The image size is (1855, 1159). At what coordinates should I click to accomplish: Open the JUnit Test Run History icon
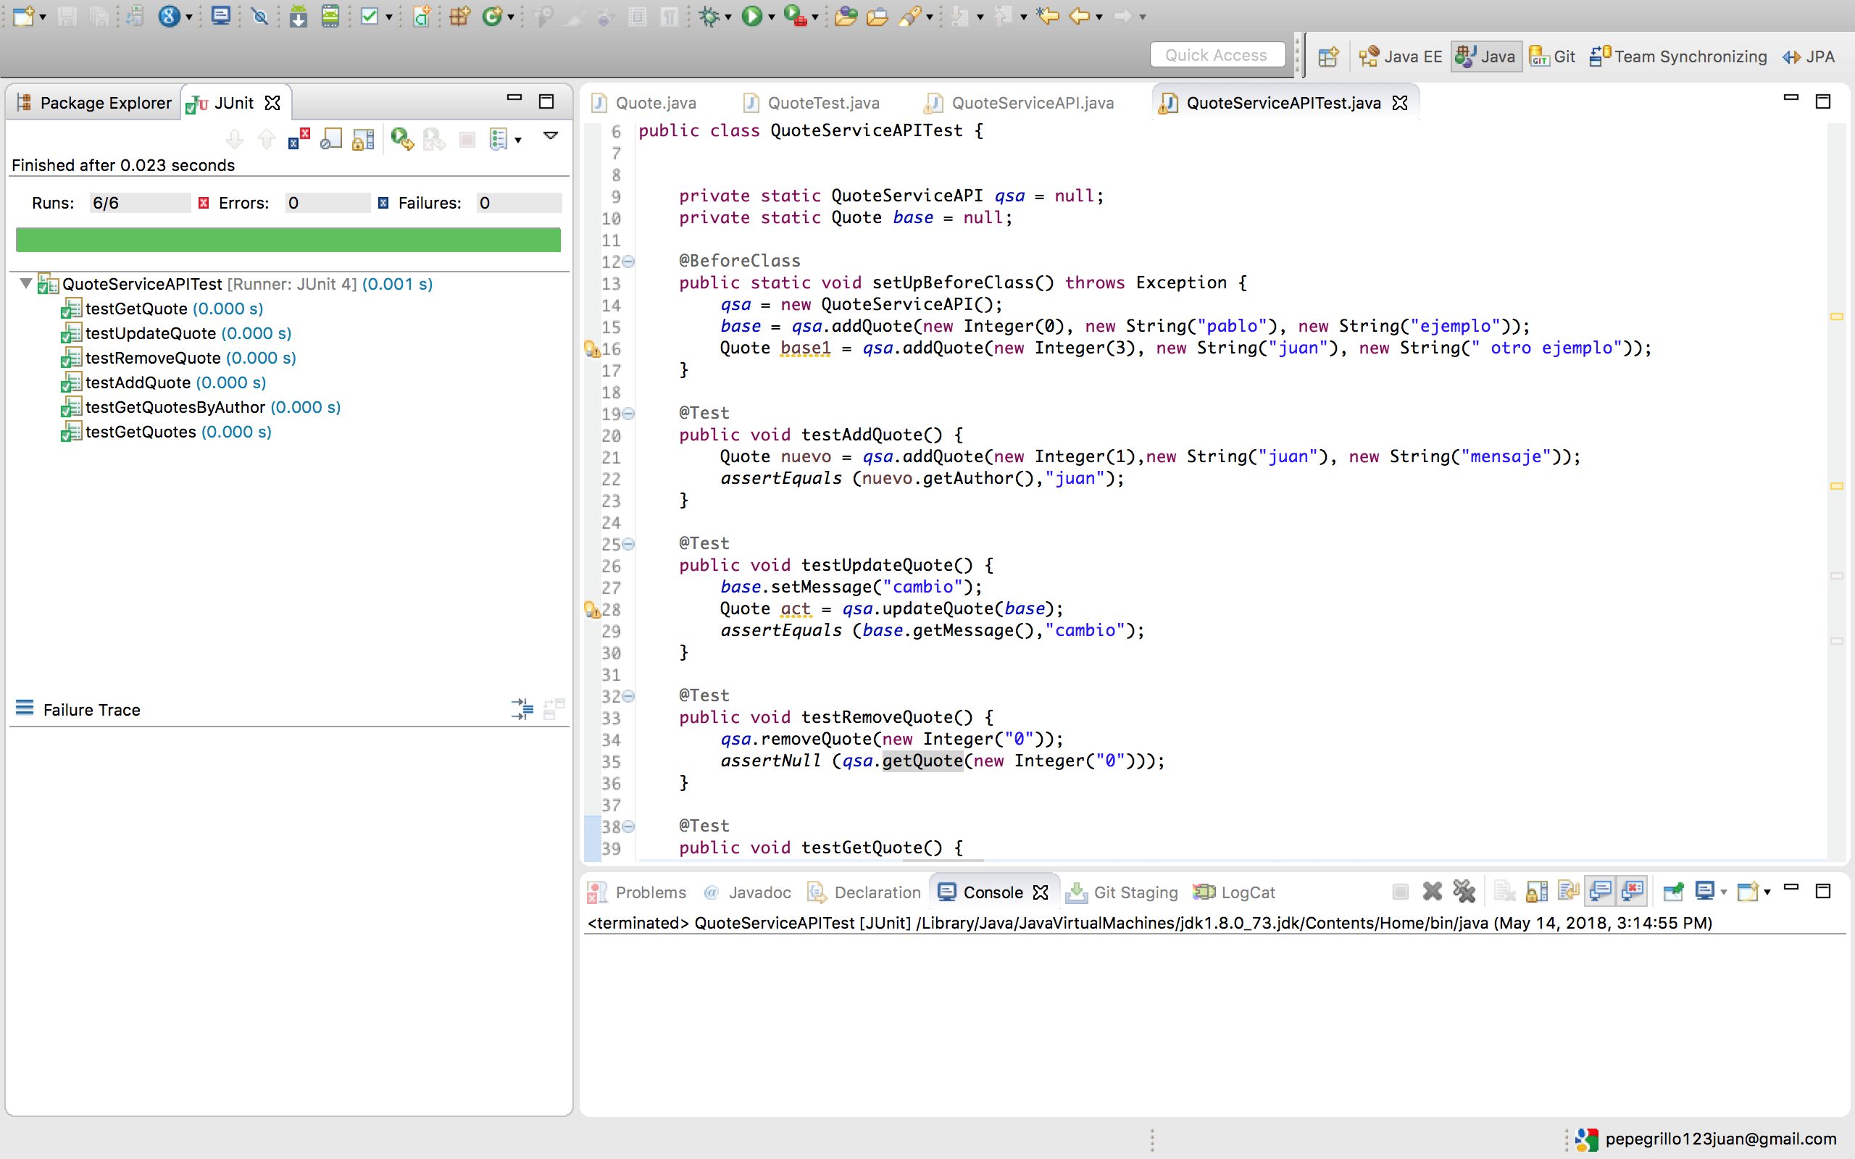(499, 140)
